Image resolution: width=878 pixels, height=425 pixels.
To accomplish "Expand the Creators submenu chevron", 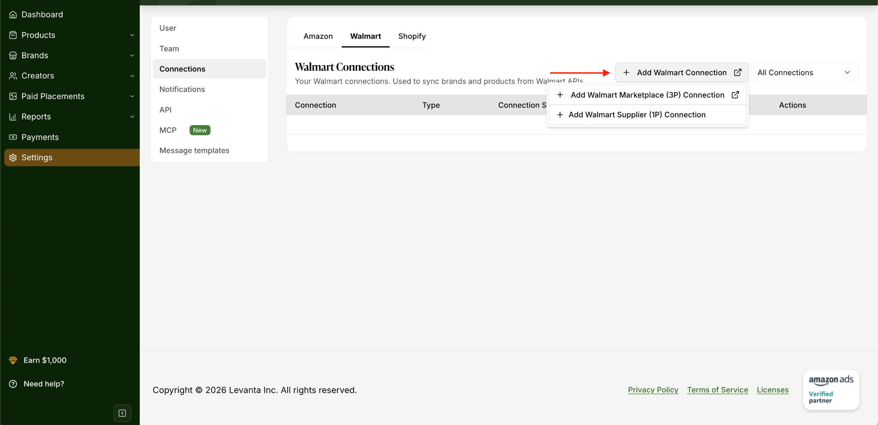I will coord(132,76).
